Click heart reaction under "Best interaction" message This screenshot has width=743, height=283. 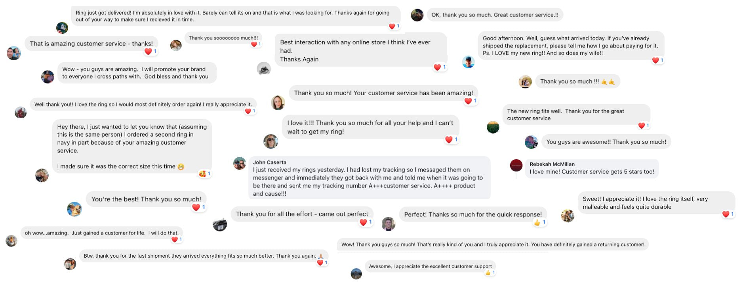[x=437, y=67]
